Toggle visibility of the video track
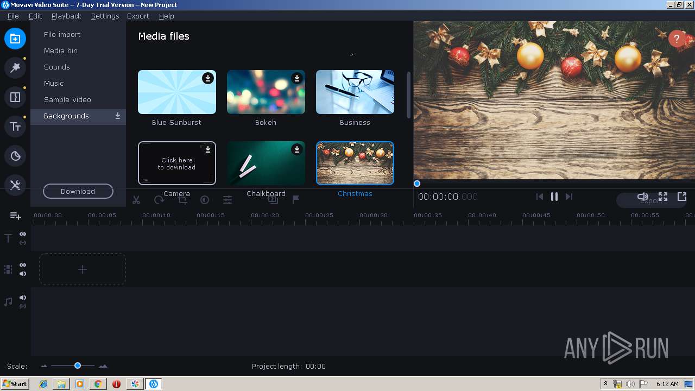Image resolution: width=695 pixels, height=391 pixels. tap(23, 265)
